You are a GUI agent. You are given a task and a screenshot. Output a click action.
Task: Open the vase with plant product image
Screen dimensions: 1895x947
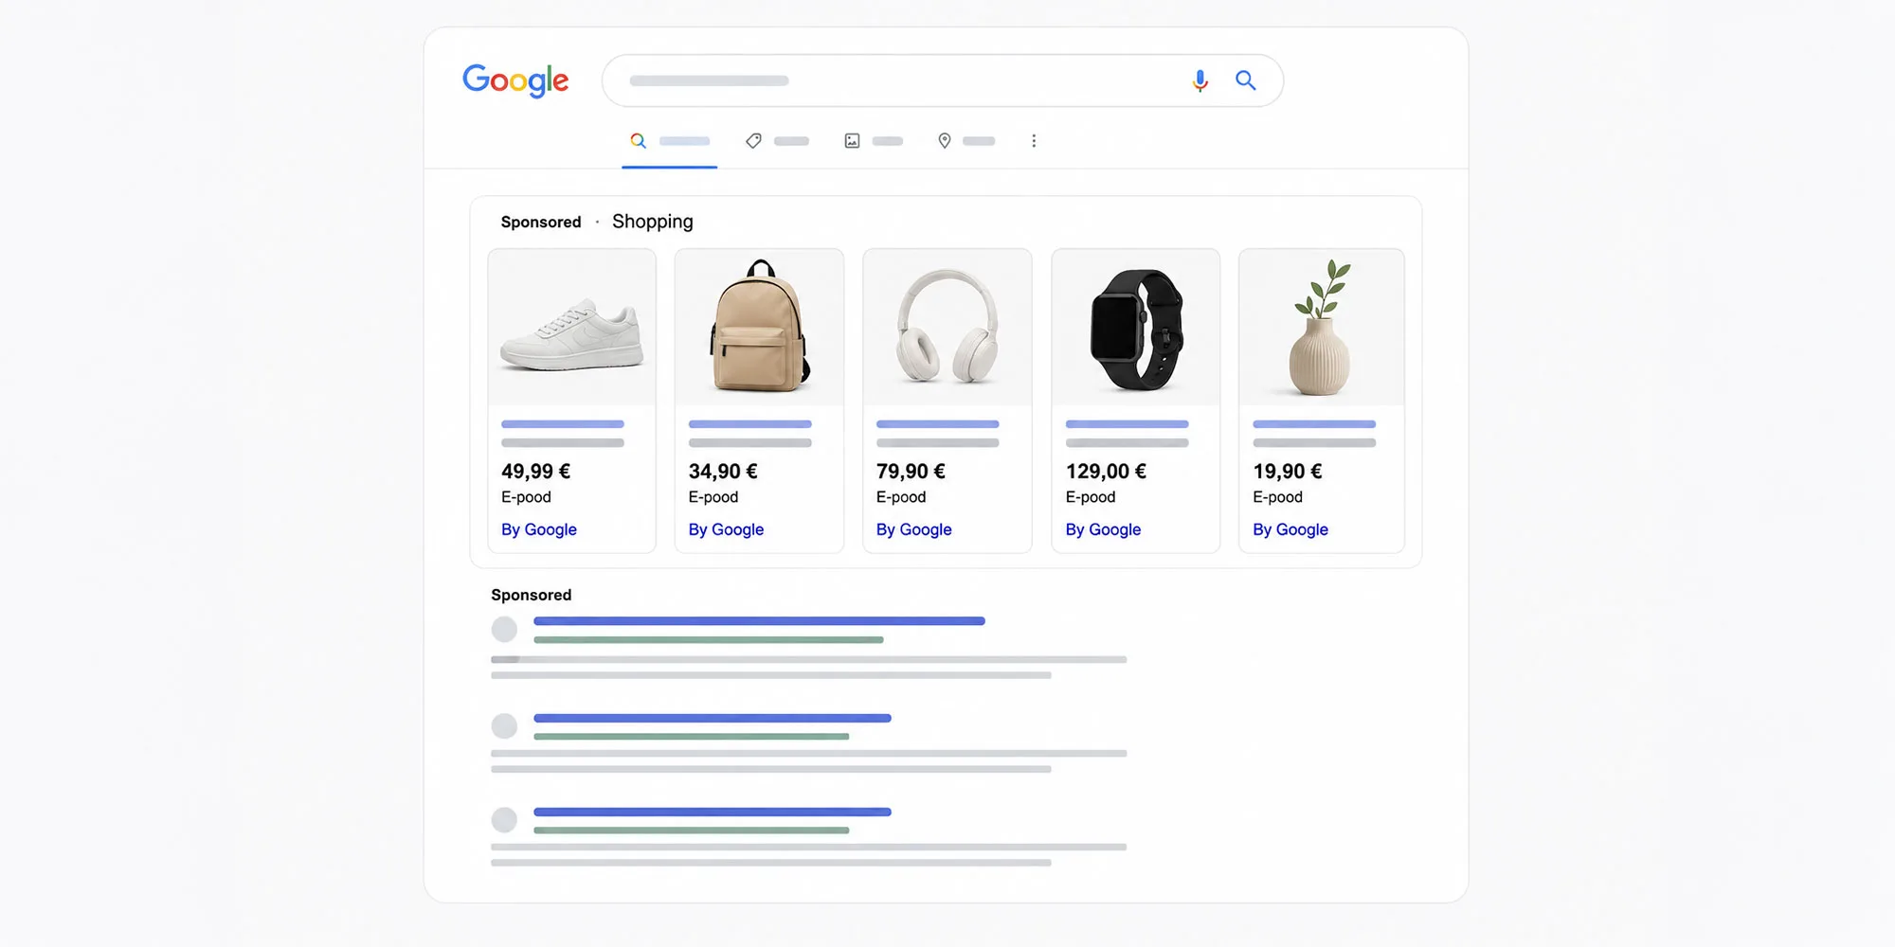pyautogui.click(x=1322, y=328)
